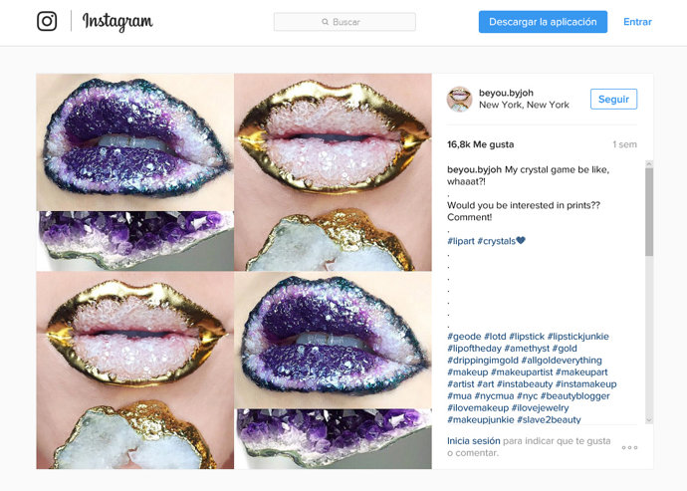Click the Entrar login link

pos(637,22)
